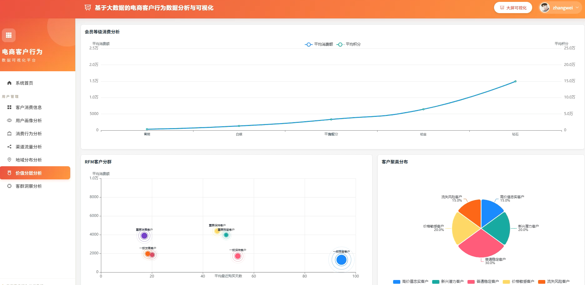
Task: Navigate to 渠道流量分析
Action: tap(35, 147)
